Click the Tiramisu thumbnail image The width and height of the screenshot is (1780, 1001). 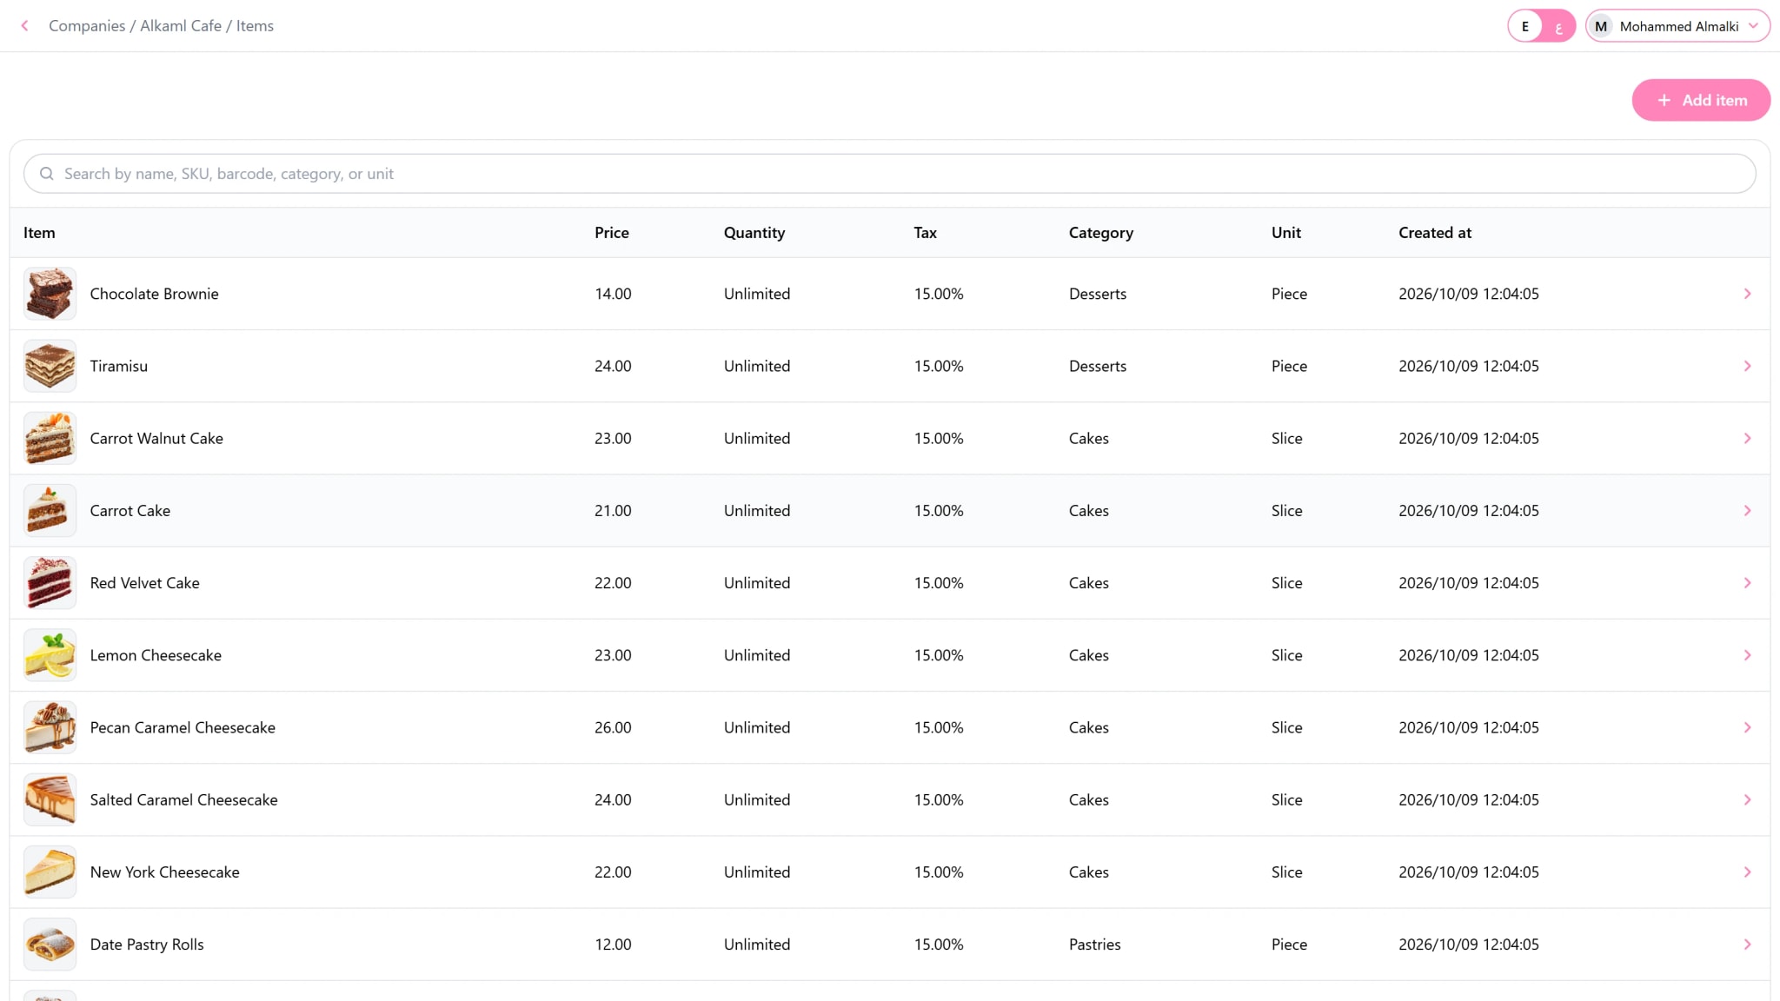(50, 366)
